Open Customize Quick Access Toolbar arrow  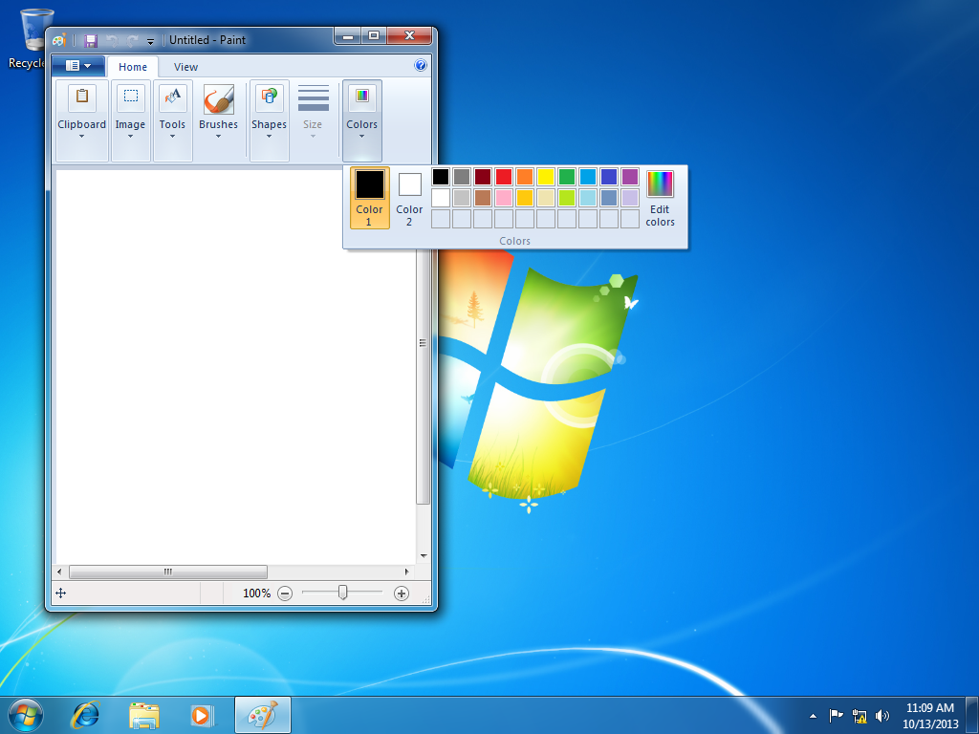click(x=150, y=41)
